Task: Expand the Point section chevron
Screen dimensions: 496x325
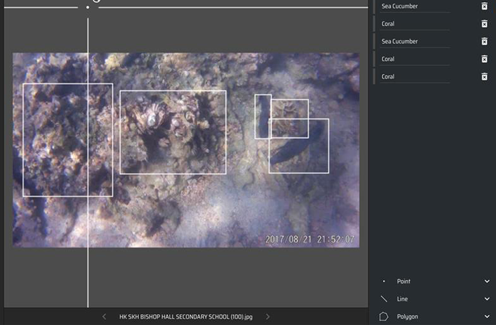Action: (x=487, y=281)
